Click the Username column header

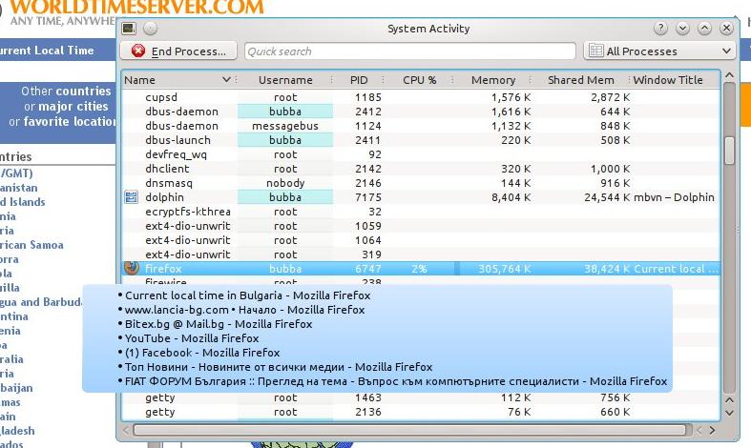tap(285, 80)
